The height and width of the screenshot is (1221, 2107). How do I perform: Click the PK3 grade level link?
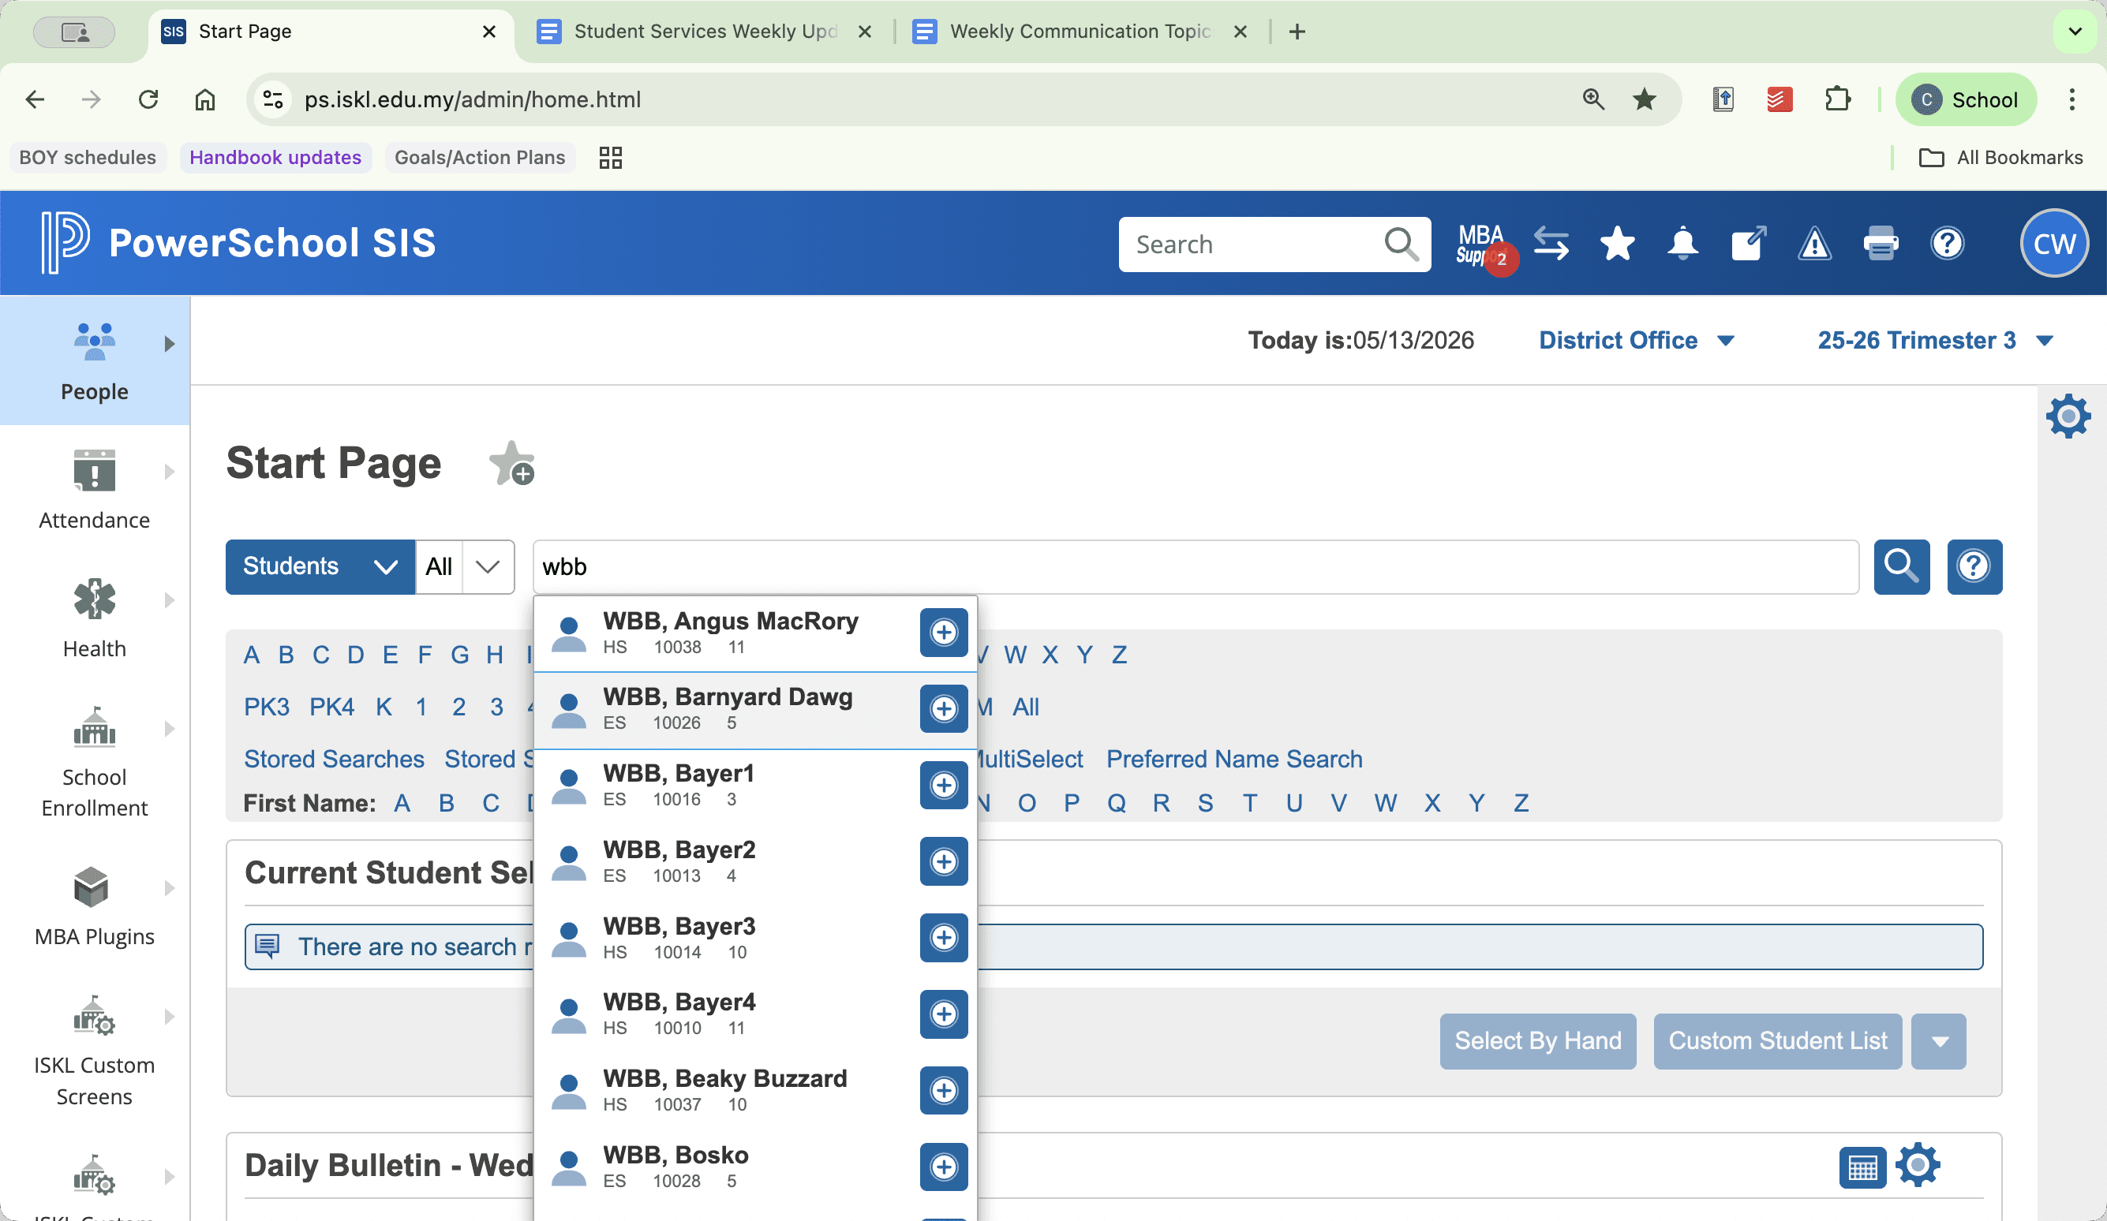pyautogui.click(x=266, y=707)
